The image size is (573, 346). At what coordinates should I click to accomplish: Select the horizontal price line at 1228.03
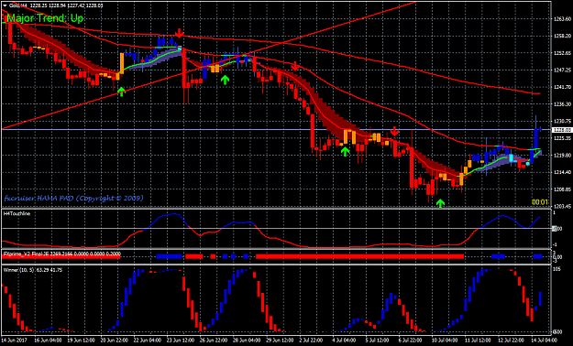276,129
